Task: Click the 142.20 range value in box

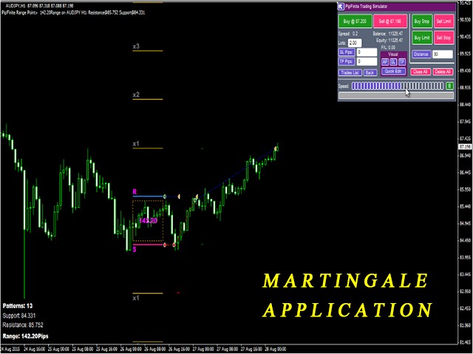Action: coord(149,221)
